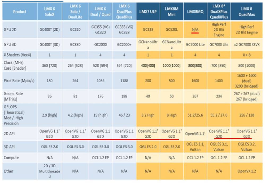
Task: Click the "GC520L" cell
Action: tap(172, 30)
